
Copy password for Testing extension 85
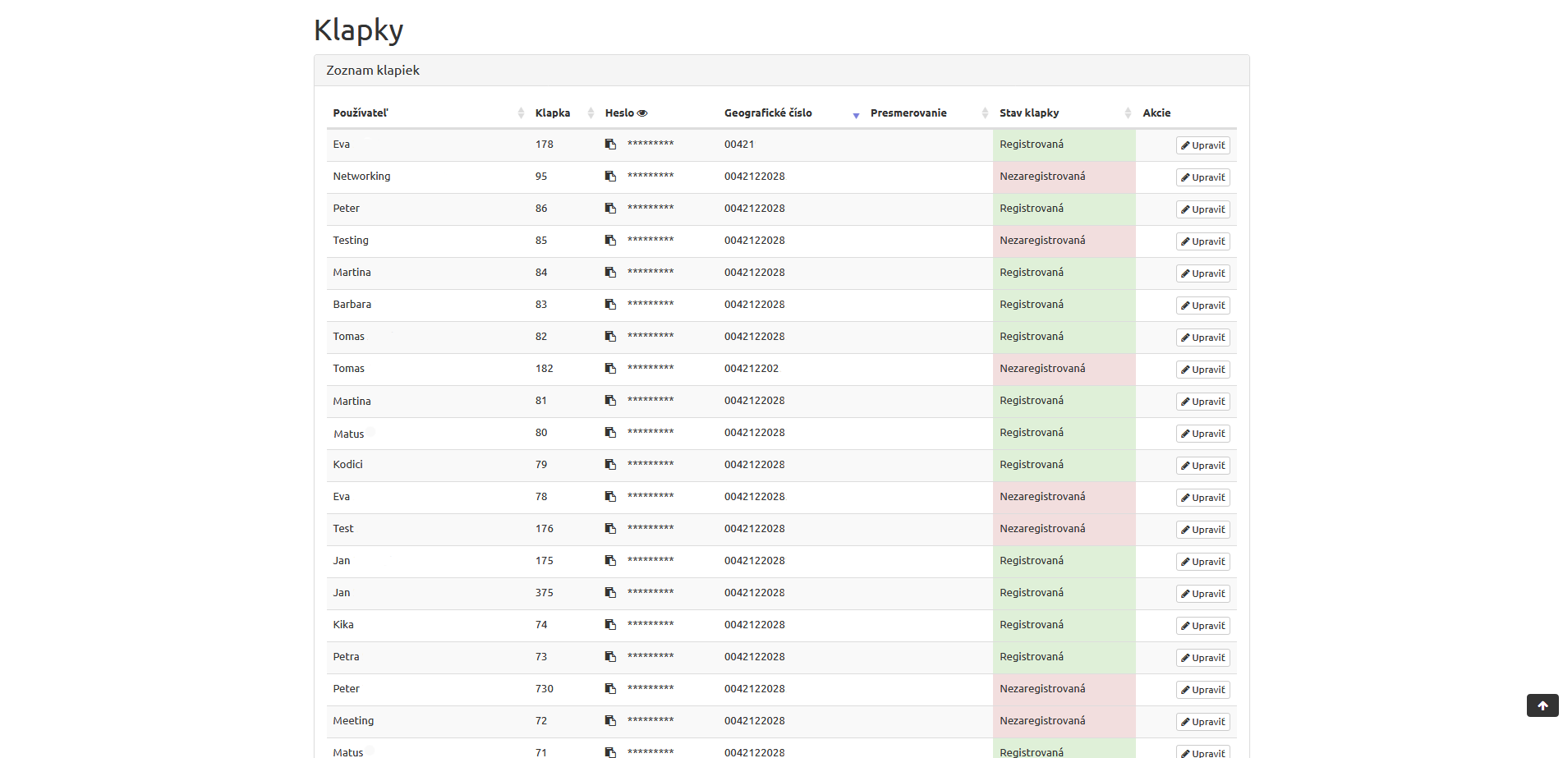610,241
